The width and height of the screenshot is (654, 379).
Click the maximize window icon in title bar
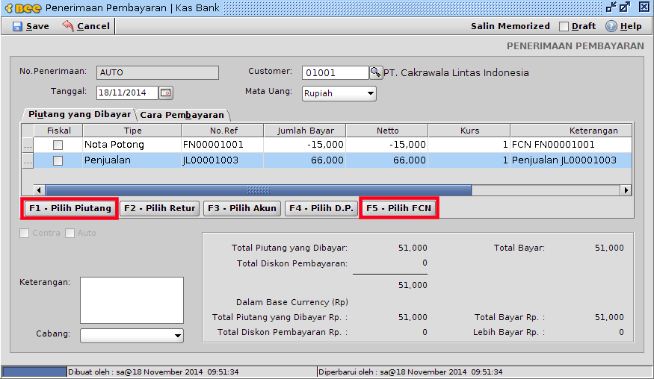coord(625,7)
